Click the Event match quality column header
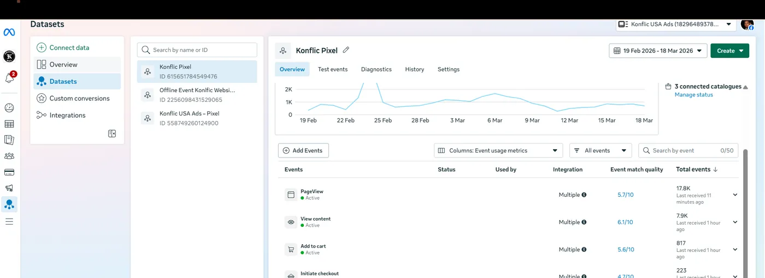765x278 pixels. [637, 170]
